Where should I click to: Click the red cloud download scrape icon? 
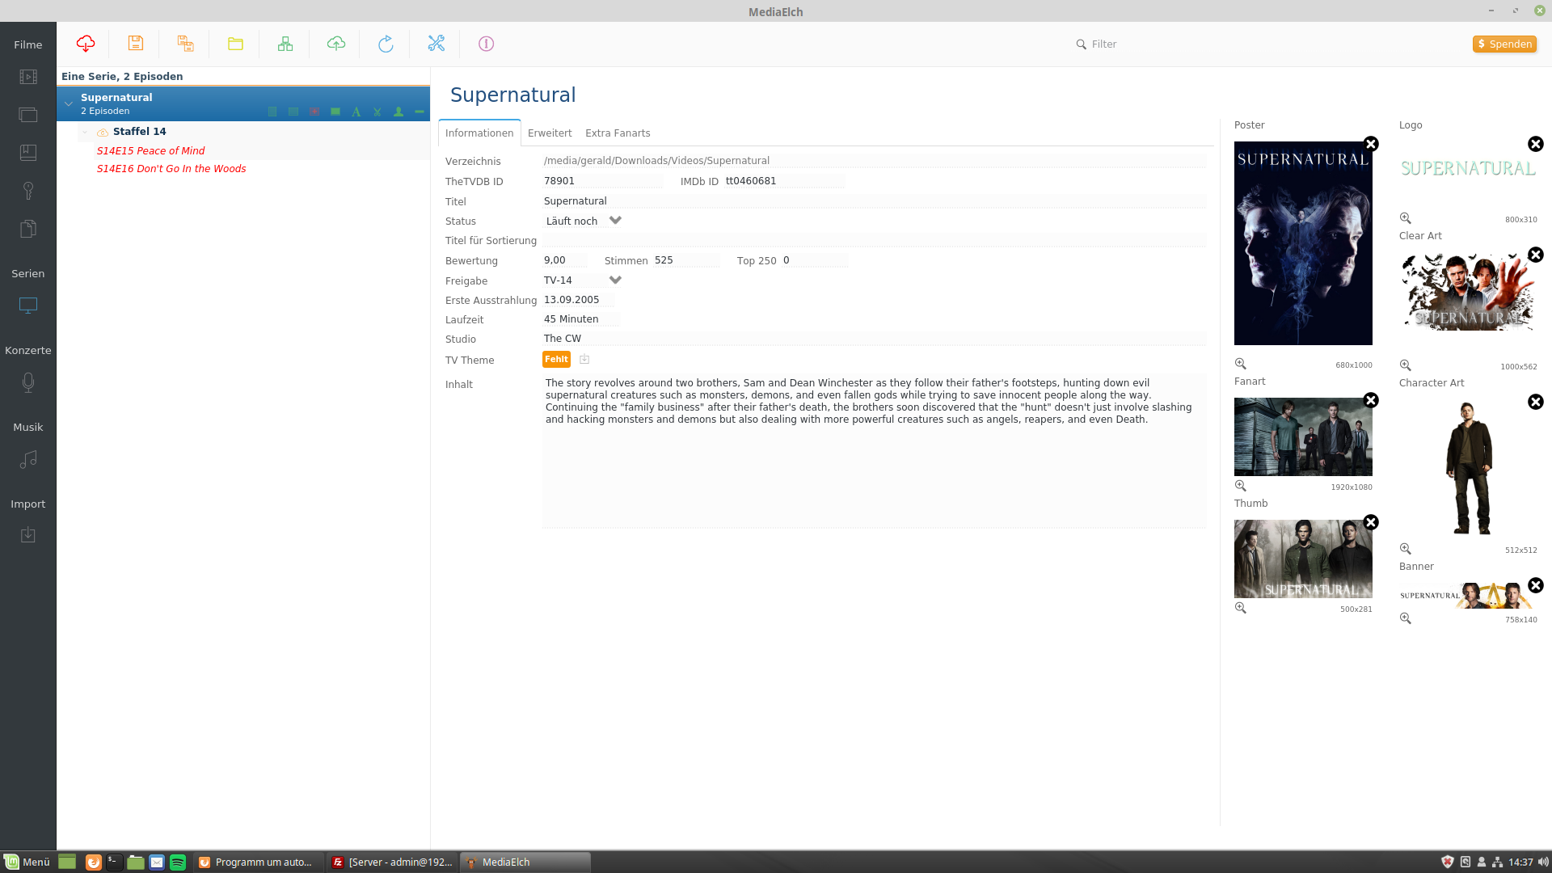(x=86, y=44)
